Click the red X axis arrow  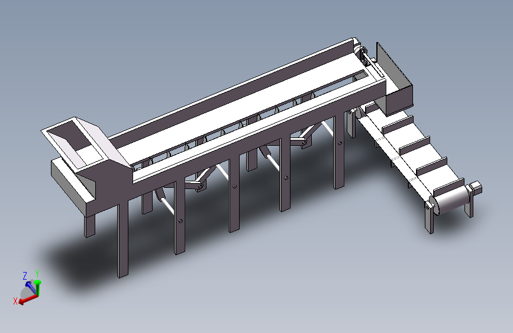[28, 299]
